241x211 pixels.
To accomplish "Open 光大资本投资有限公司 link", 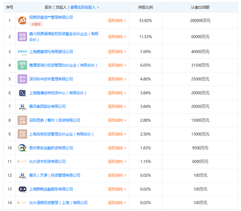I will pyautogui.click(x=47, y=161).
